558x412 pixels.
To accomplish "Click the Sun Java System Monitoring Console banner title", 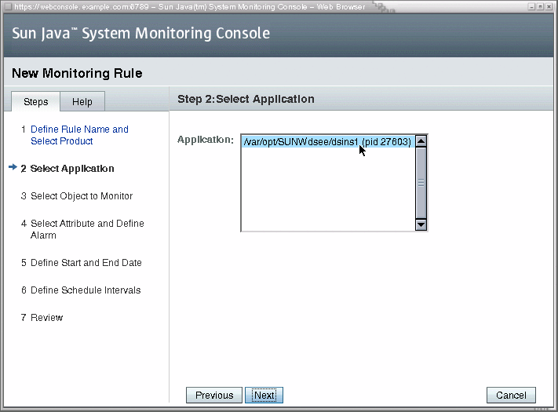I will [x=141, y=34].
